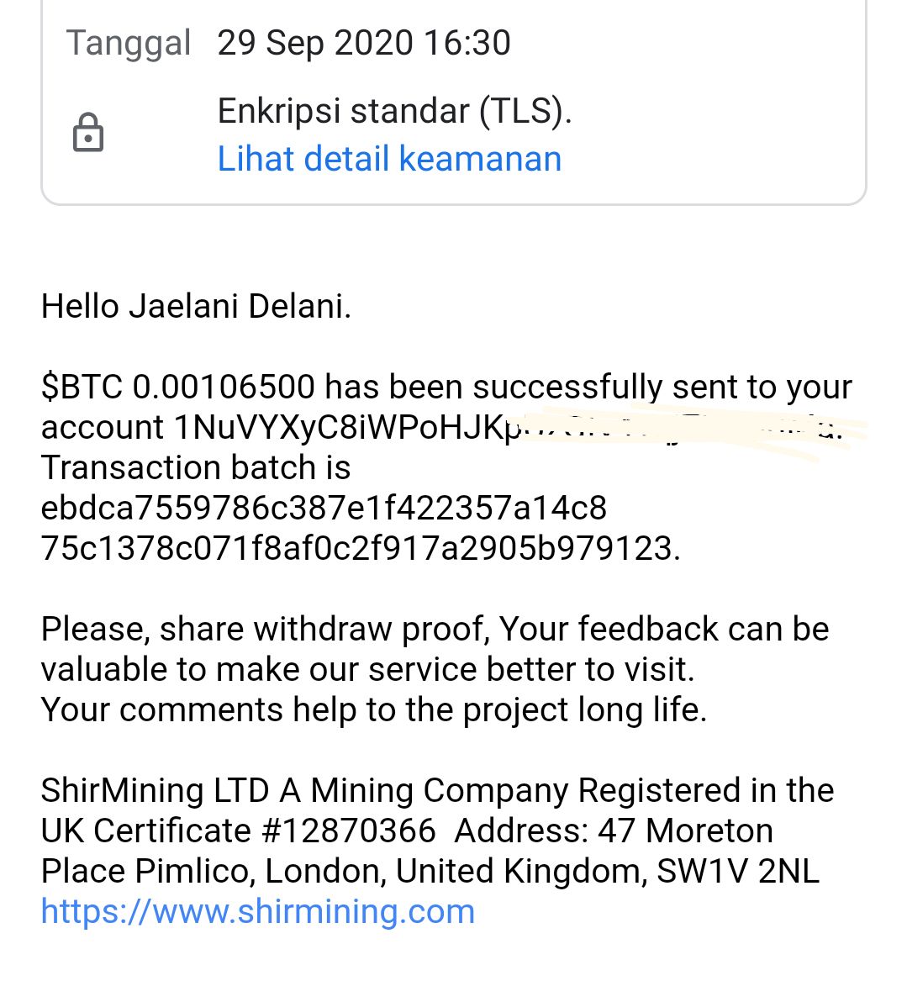The height and width of the screenshot is (1002, 907).
Task: Select hash line starting with ebdca7559786
Action: coord(324,508)
